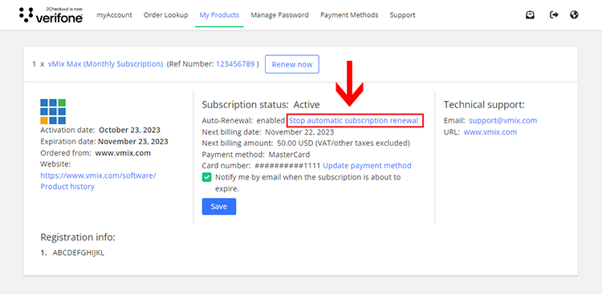Stop automatic subscription renewal link
This screenshot has height=294, width=602.
tap(354, 120)
